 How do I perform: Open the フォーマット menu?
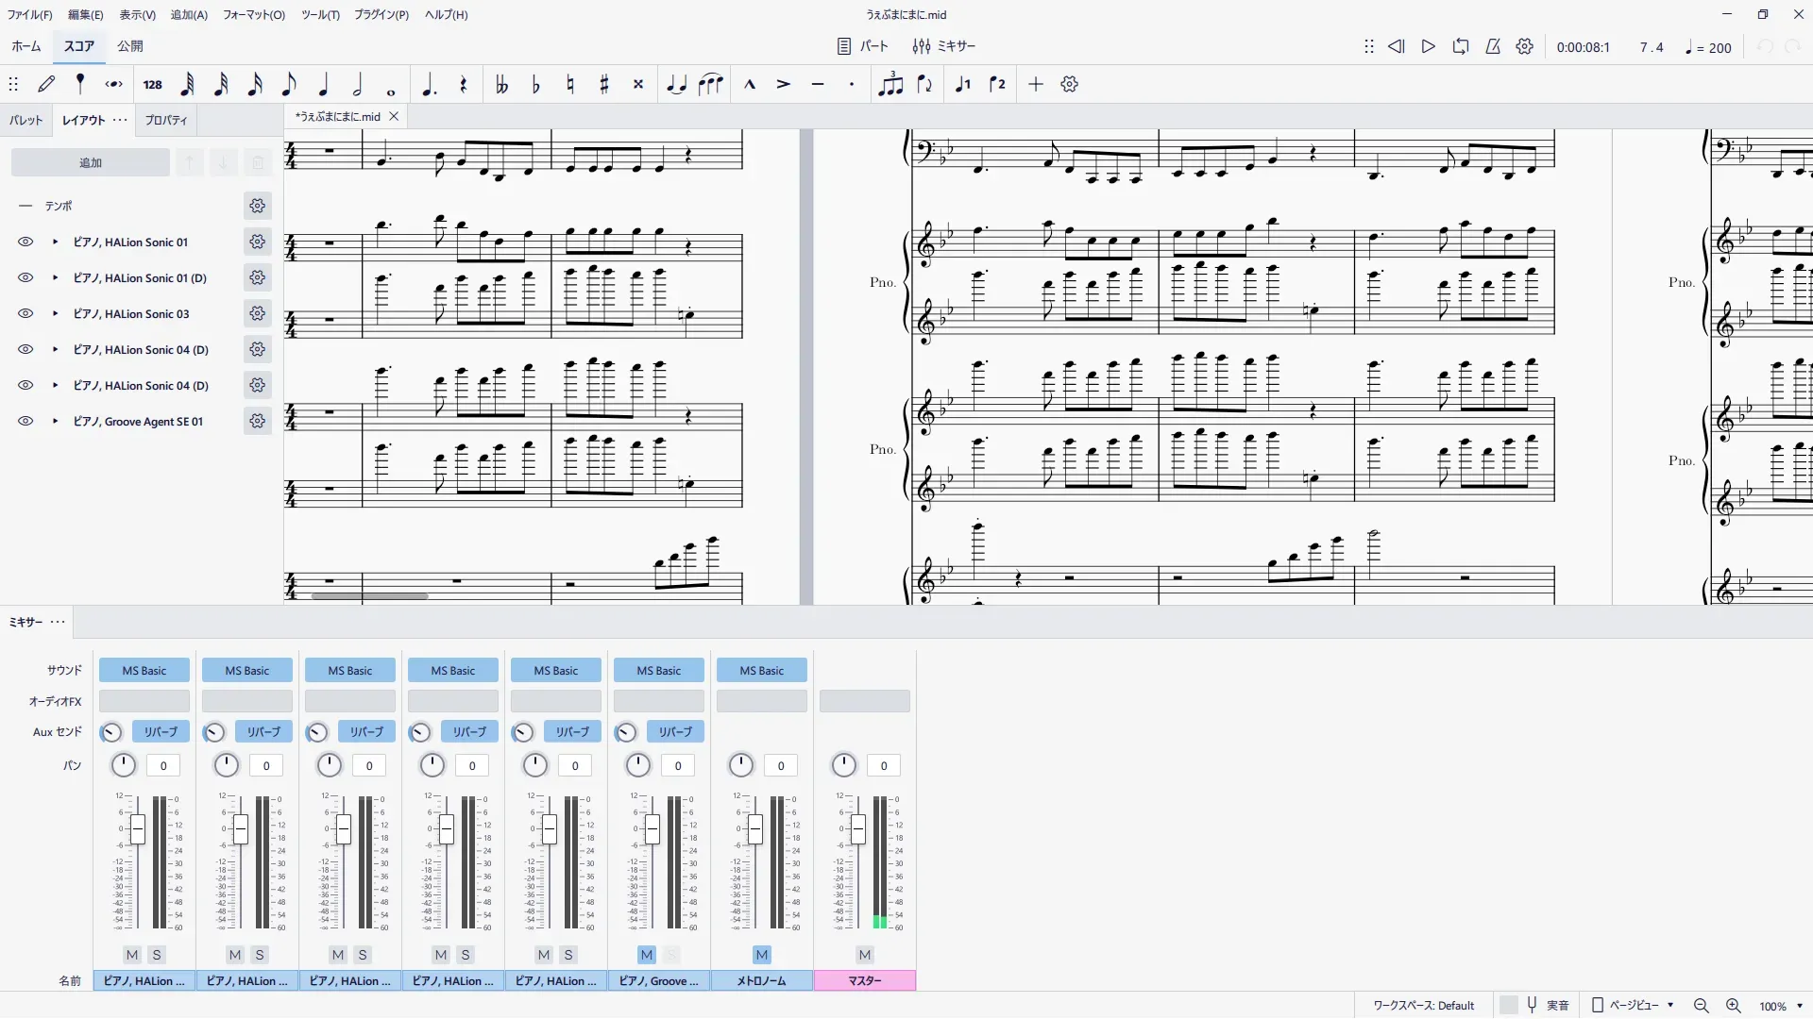tap(253, 14)
